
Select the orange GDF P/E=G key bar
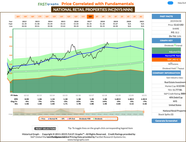click(166, 60)
